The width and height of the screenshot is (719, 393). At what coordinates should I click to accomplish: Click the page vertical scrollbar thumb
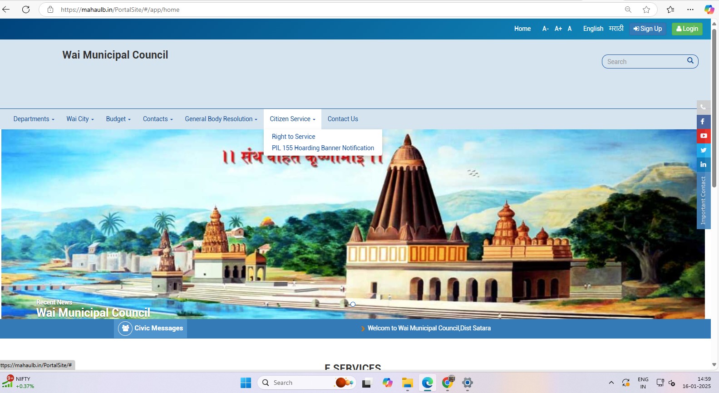pos(714,108)
